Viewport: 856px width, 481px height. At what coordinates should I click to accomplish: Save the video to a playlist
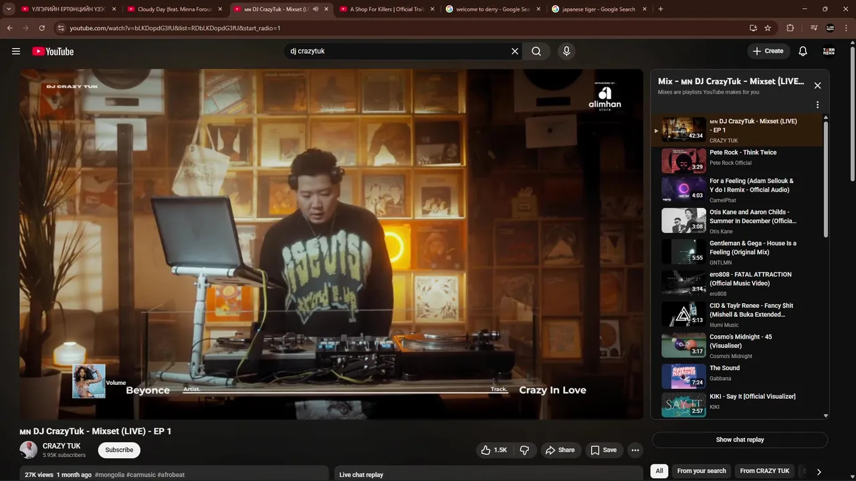tap(603, 450)
